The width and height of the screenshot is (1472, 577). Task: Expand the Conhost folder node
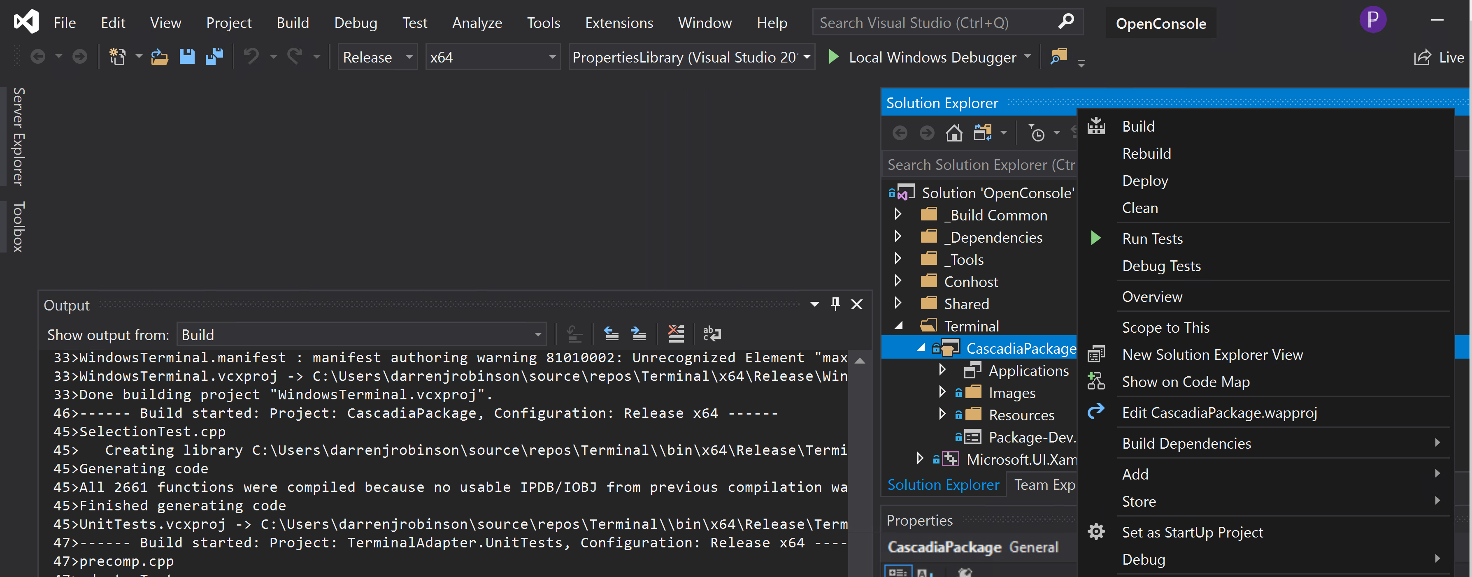point(898,281)
